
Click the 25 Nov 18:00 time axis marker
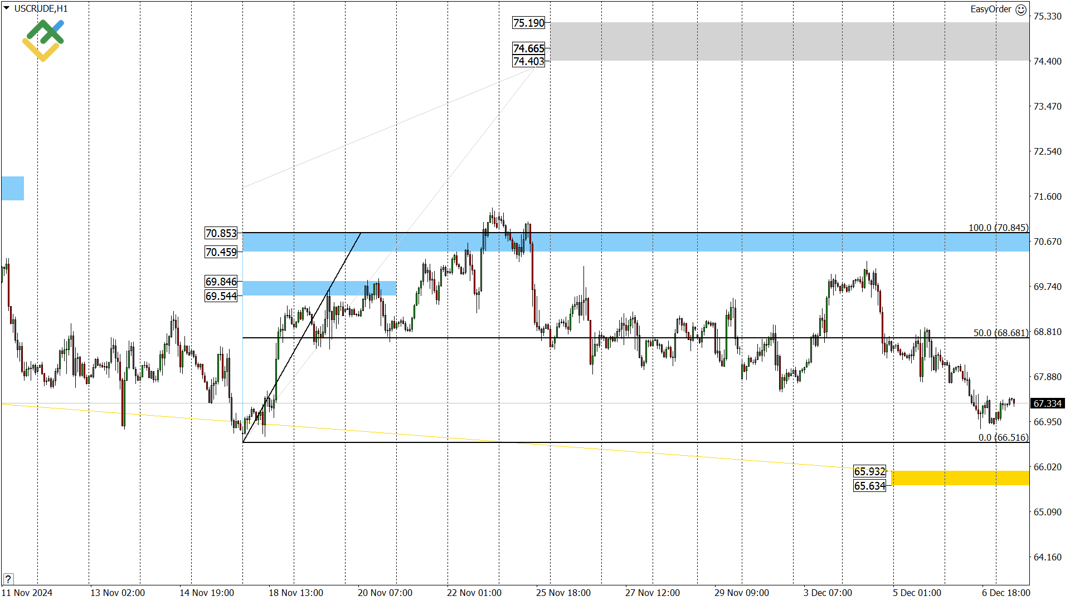coord(563,593)
